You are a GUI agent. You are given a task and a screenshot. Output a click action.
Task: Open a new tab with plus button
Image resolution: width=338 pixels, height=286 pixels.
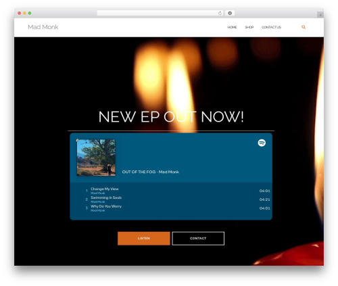tap(320, 15)
